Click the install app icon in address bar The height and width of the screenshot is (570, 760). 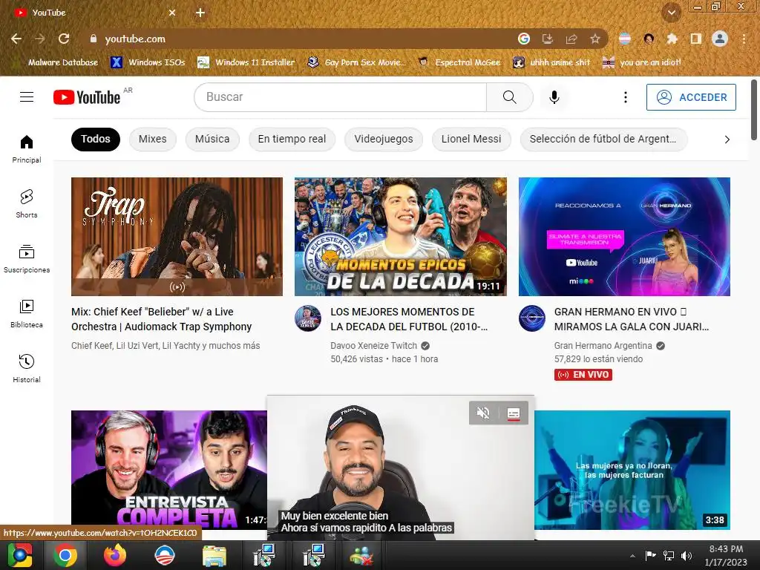click(x=548, y=39)
